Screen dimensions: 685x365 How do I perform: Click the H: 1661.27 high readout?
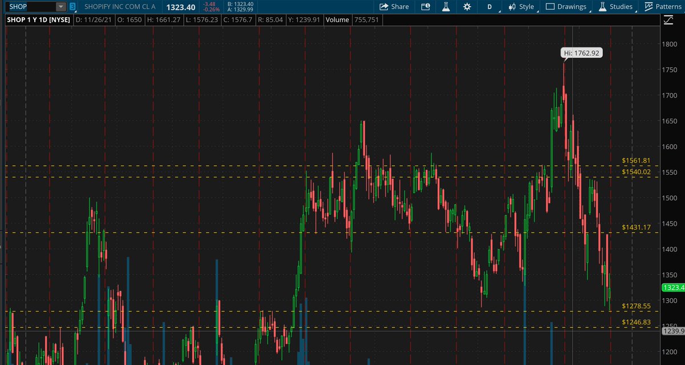tap(164, 20)
